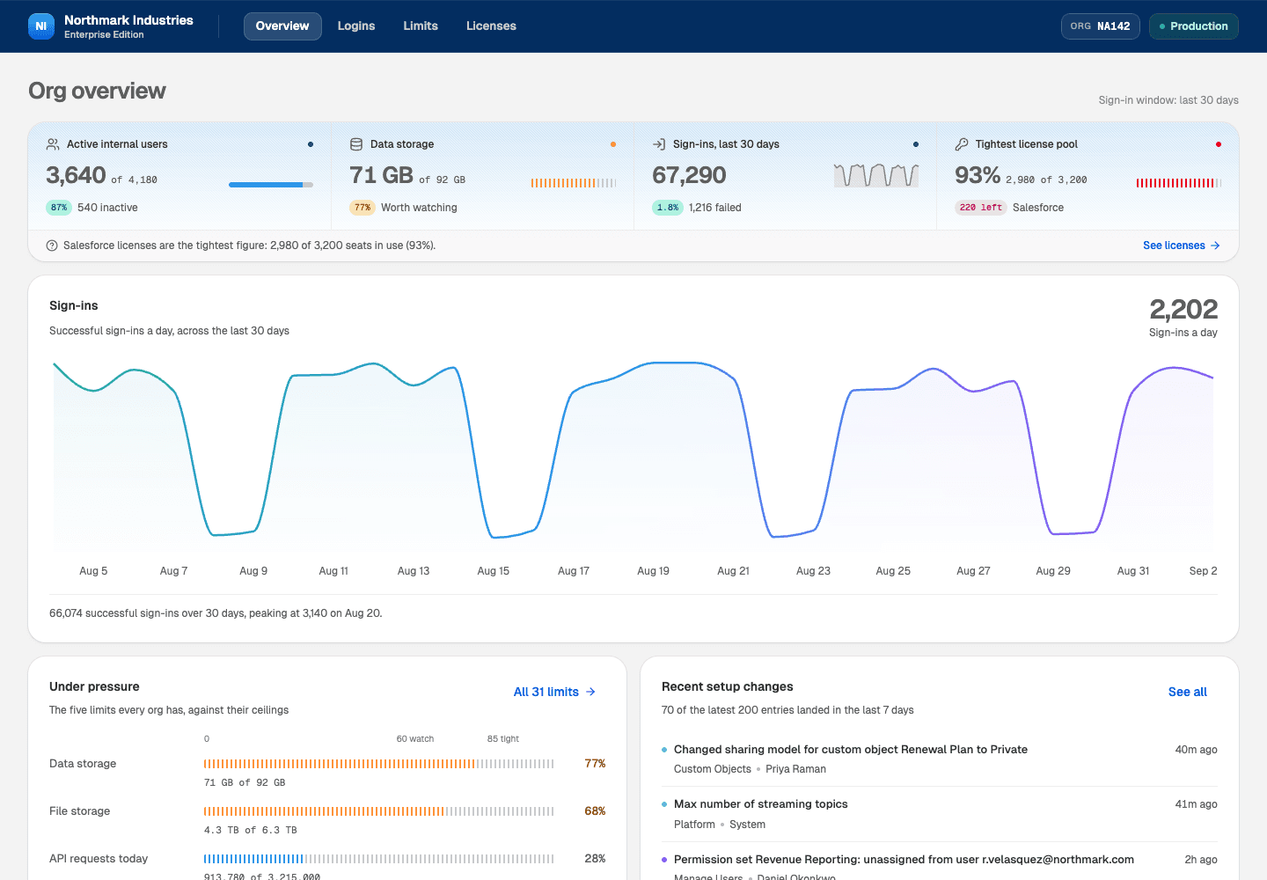Click the 2,202 sign-ins a day figure

tap(1183, 310)
